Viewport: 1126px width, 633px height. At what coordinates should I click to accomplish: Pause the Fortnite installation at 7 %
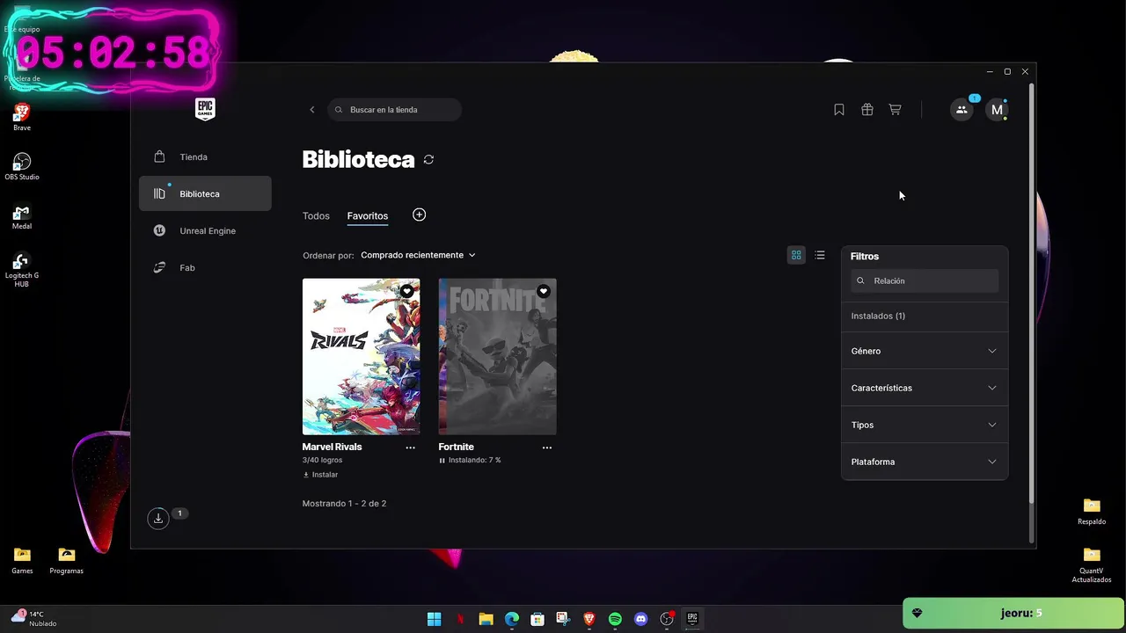(442, 460)
